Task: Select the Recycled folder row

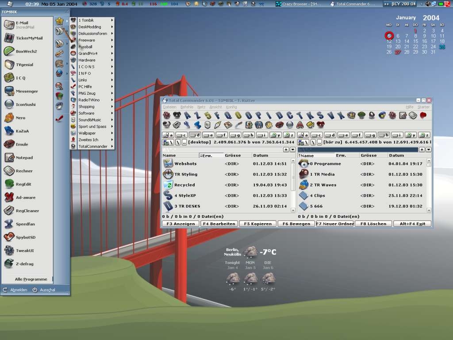Action: pos(226,185)
